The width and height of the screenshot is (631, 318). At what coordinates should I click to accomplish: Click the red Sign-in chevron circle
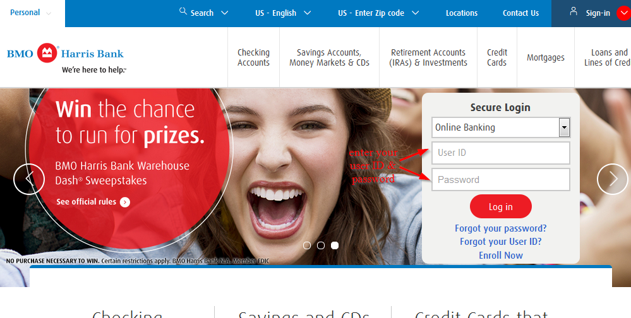[x=624, y=13]
